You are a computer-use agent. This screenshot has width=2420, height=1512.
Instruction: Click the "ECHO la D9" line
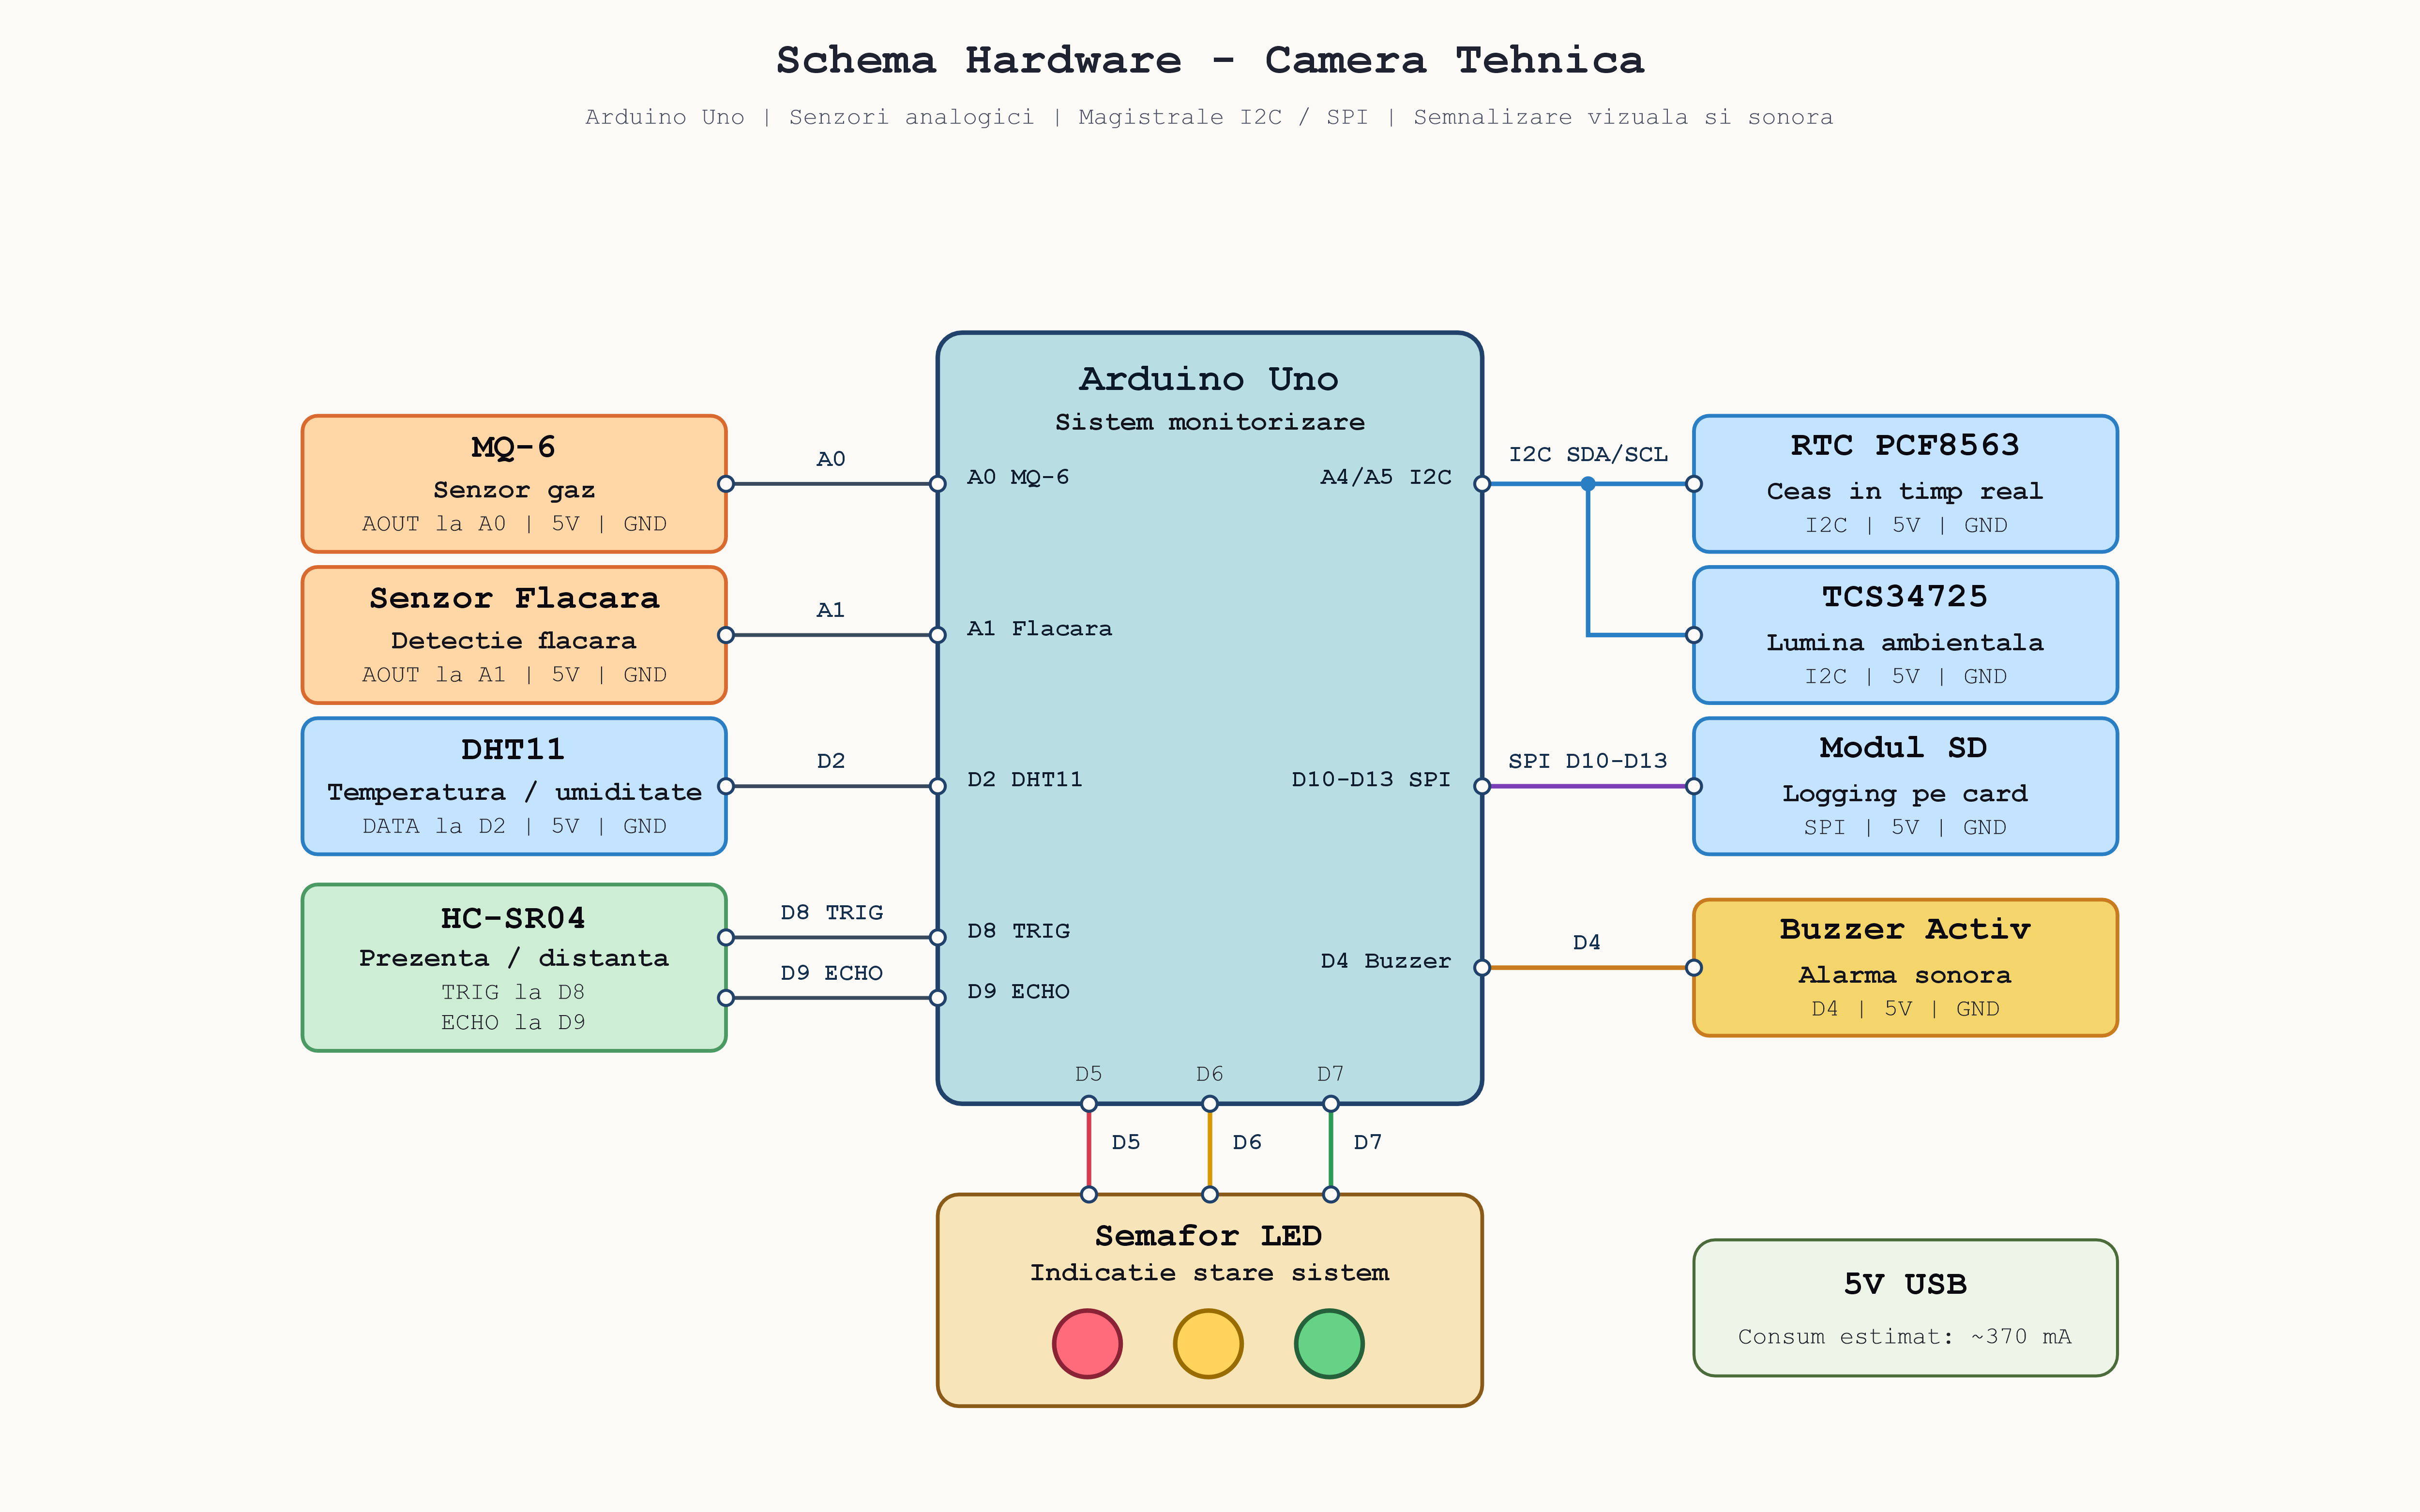[x=513, y=1022]
